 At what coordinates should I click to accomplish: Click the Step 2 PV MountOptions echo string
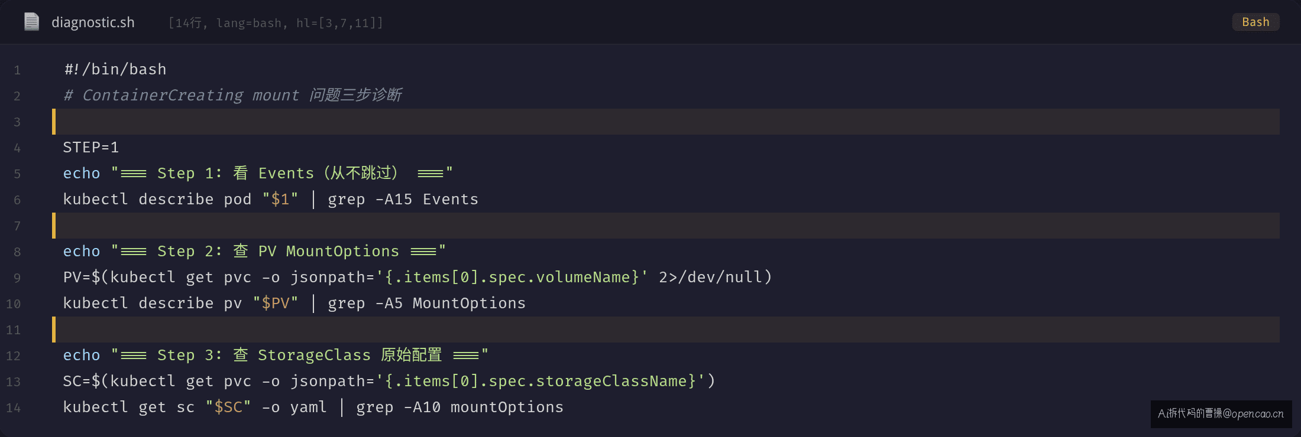[x=279, y=251]
